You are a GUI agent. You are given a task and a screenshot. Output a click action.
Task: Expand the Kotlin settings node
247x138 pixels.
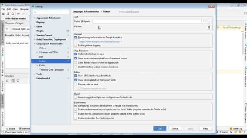(37, 65)
